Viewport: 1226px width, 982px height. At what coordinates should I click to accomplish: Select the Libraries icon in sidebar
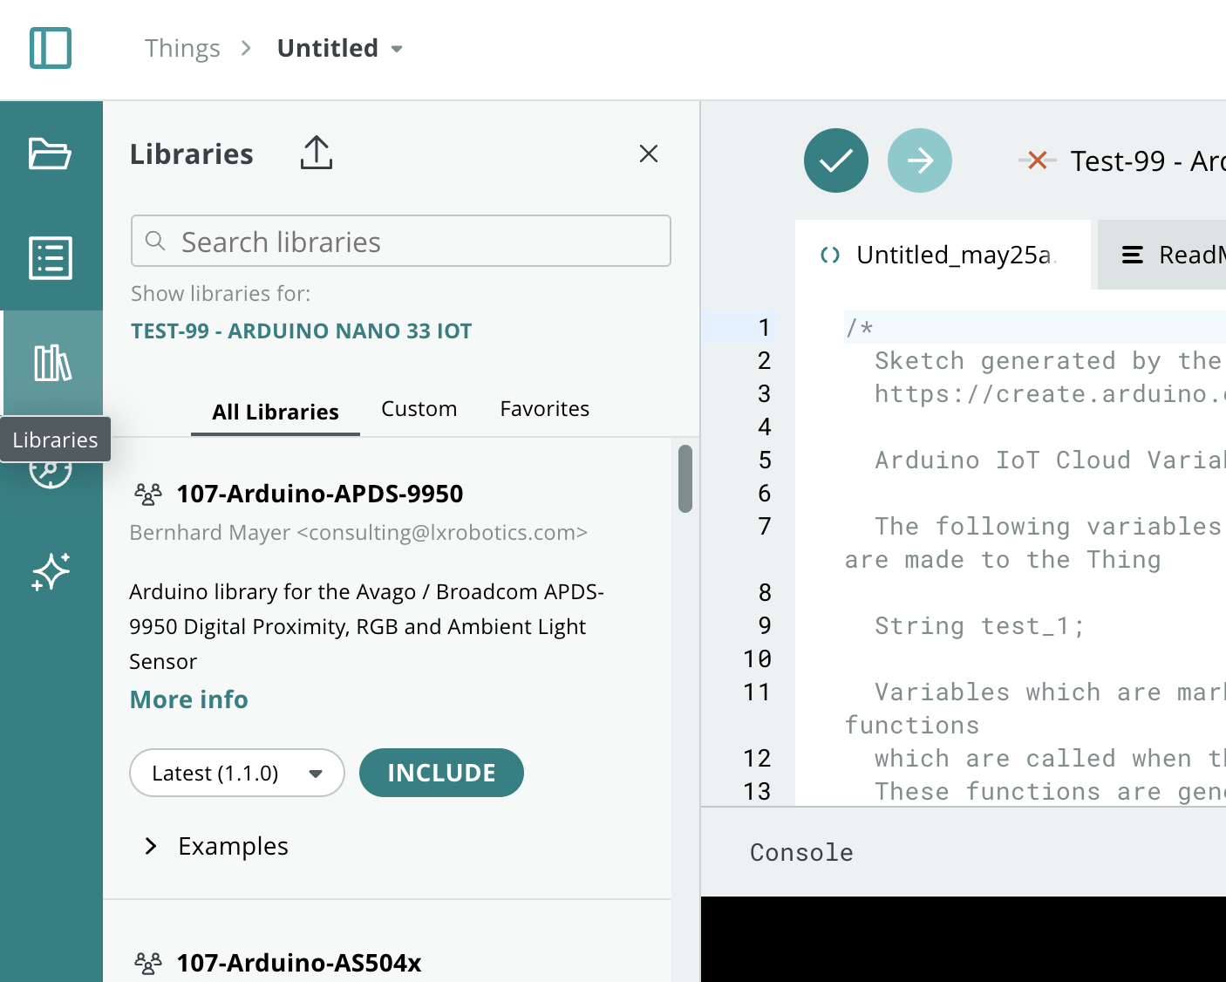coord(51,364)
